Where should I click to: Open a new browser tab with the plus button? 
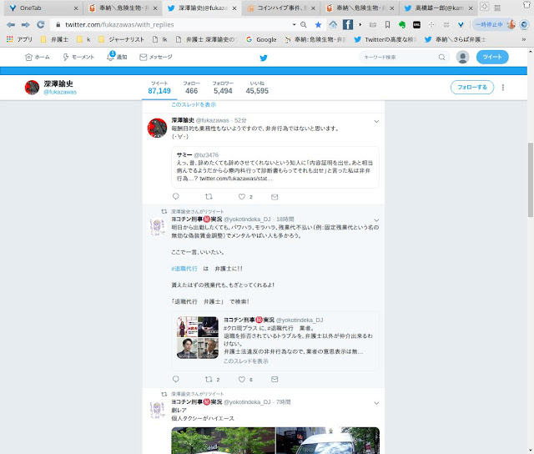(x=484, y=6)
